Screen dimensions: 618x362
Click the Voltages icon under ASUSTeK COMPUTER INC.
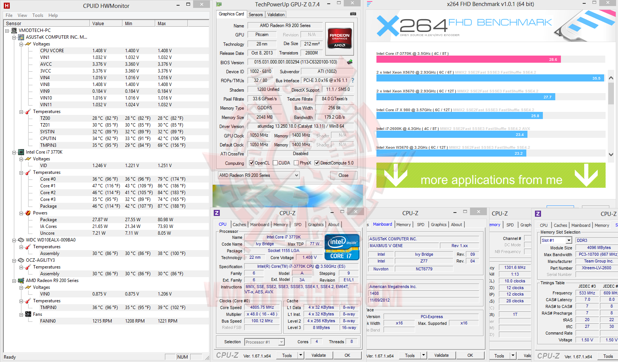pos(28,44)
